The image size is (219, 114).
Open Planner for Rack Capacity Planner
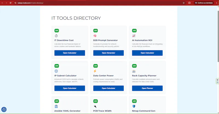[147, 88]
